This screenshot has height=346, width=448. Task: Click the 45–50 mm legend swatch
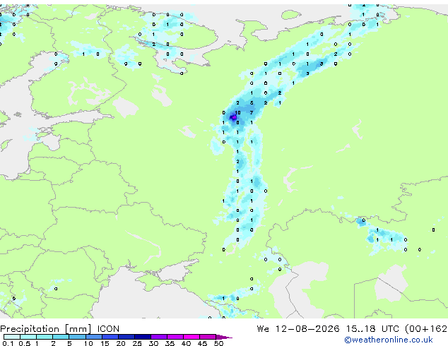click(x=208, y=337)
